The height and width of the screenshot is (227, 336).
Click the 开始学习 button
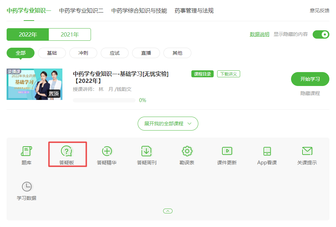coord(310,79)
